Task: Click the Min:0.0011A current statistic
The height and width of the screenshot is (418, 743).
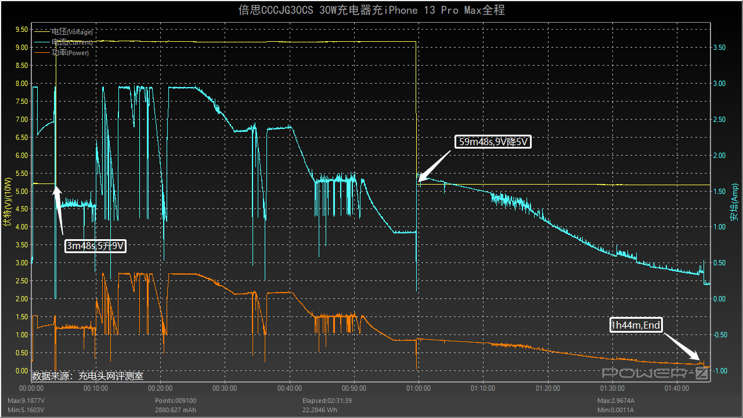Action: (616, 410)
